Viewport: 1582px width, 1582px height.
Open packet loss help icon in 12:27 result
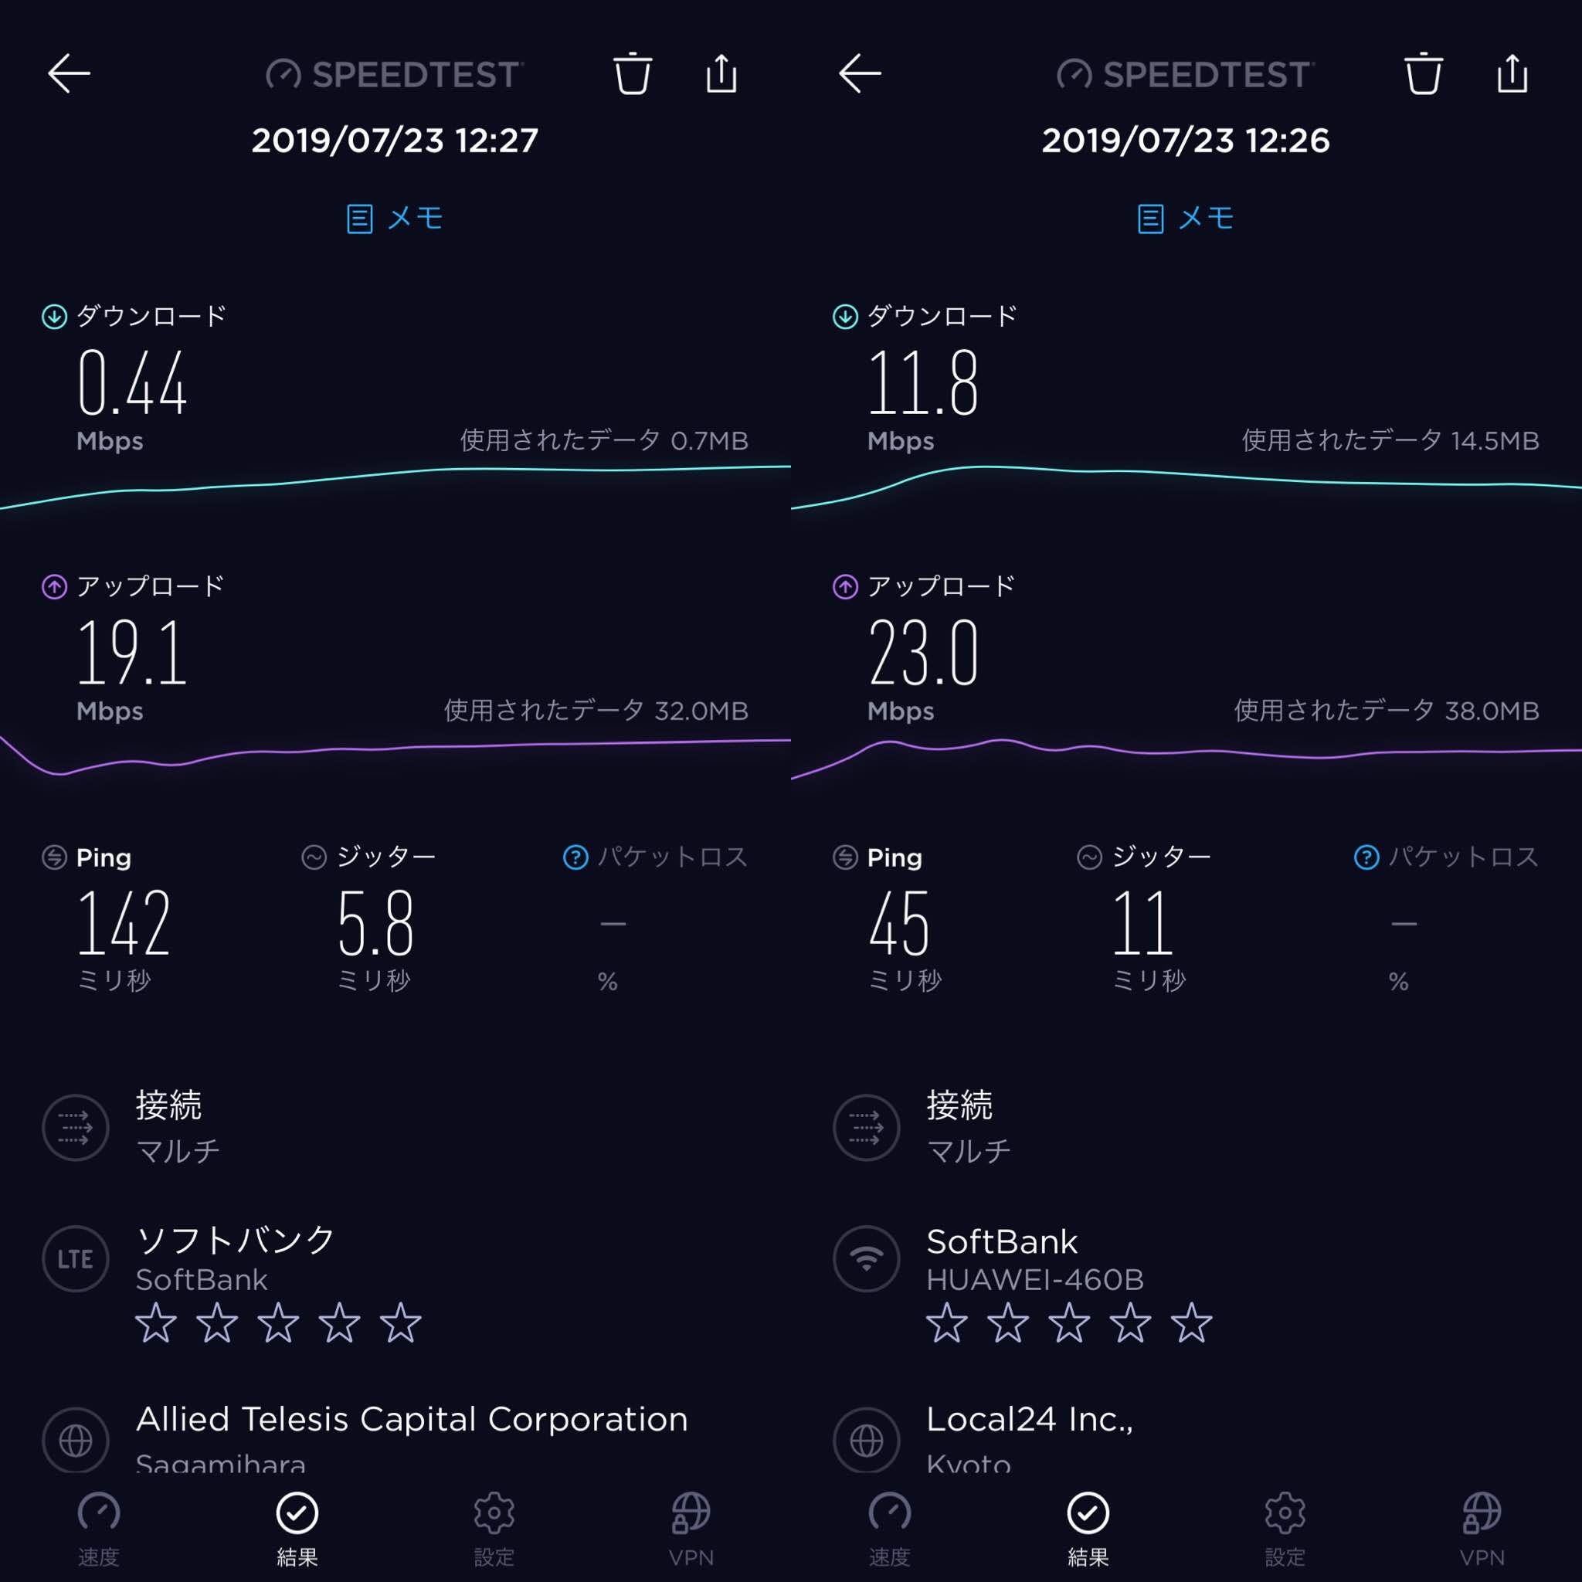tap(575, 857)
